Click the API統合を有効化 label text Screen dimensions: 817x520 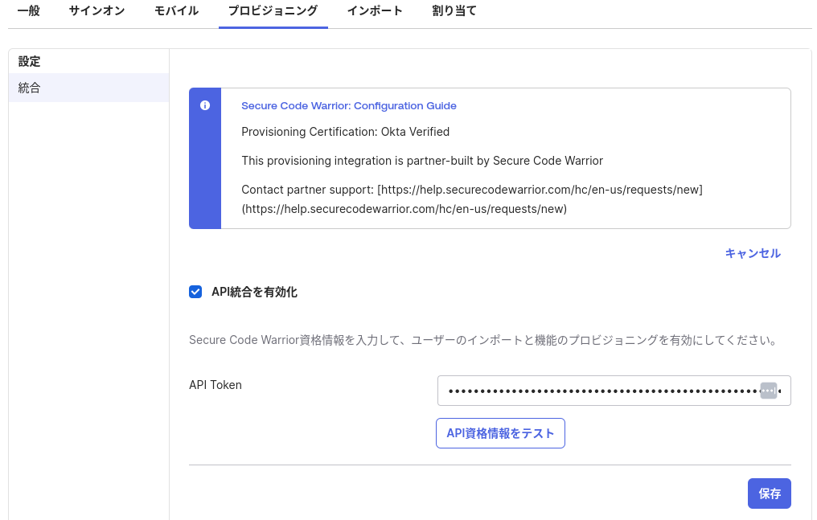pyautogui.click(x=254, y=292)
